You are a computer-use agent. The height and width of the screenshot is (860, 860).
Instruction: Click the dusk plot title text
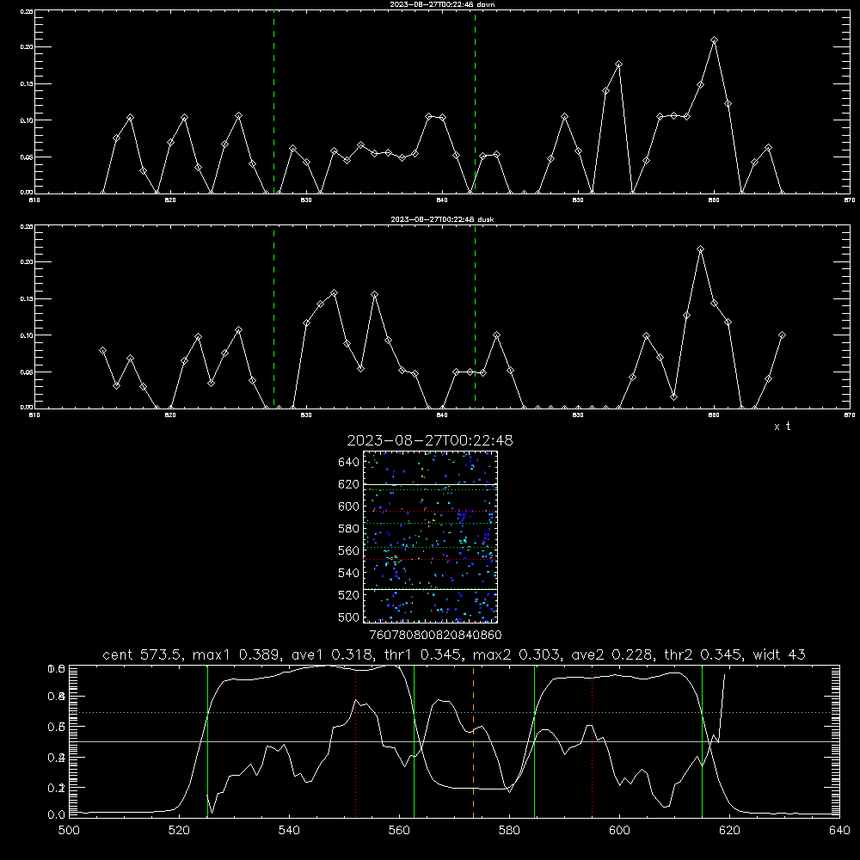click(x=442, y=219)
